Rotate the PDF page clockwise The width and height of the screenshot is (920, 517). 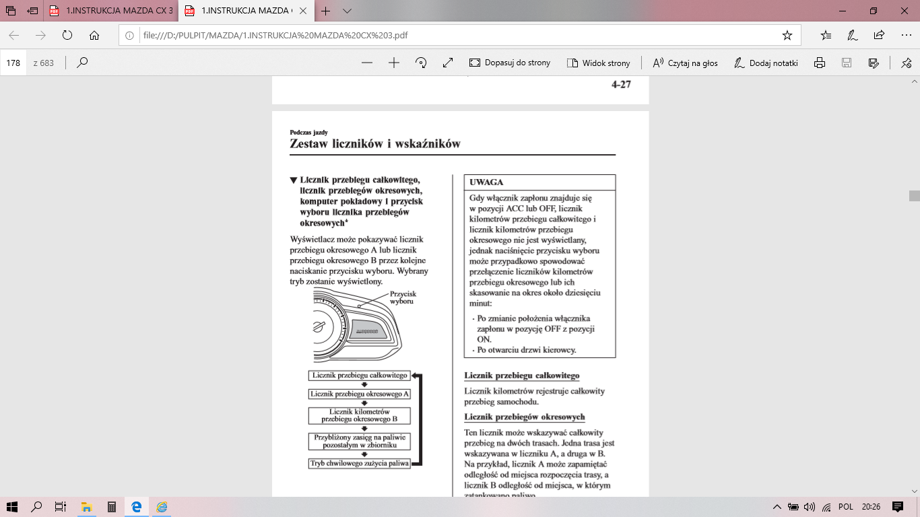[x=421, y=63]
